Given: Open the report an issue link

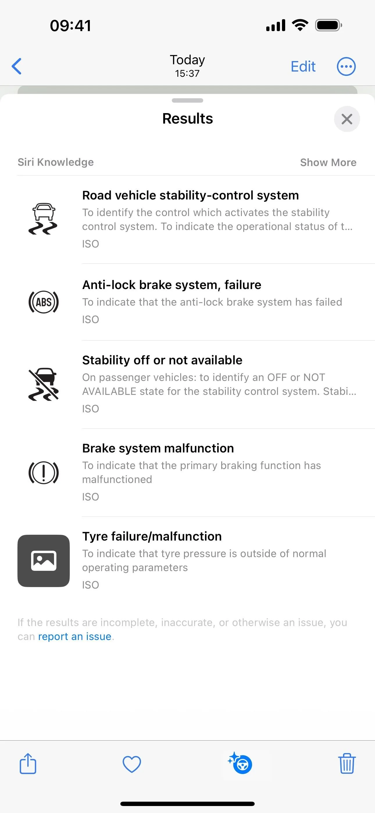Looking at the screenshot, I should [75, 637].
